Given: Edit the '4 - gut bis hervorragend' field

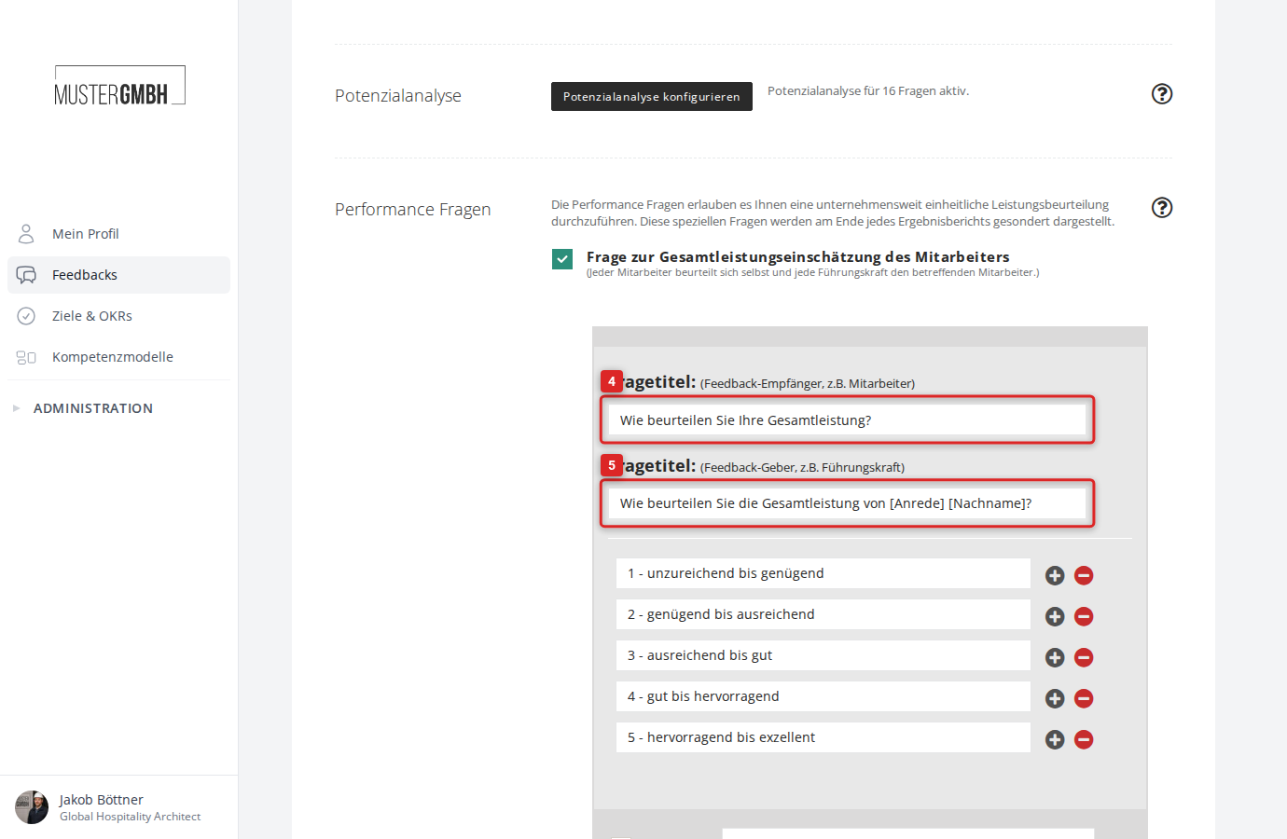Looking at the screenshot, I should point(823,696).
